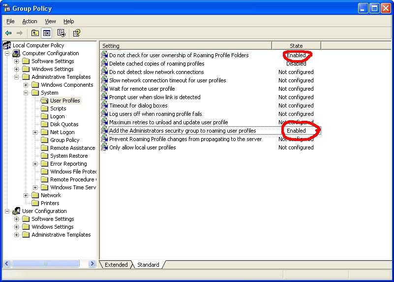Collapse the Computer Configuration node

(x=7, y=53)
